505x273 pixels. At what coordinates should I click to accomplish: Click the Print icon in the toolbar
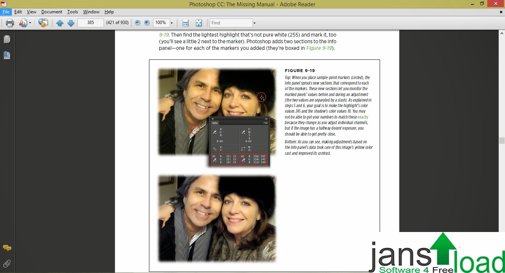10,23
